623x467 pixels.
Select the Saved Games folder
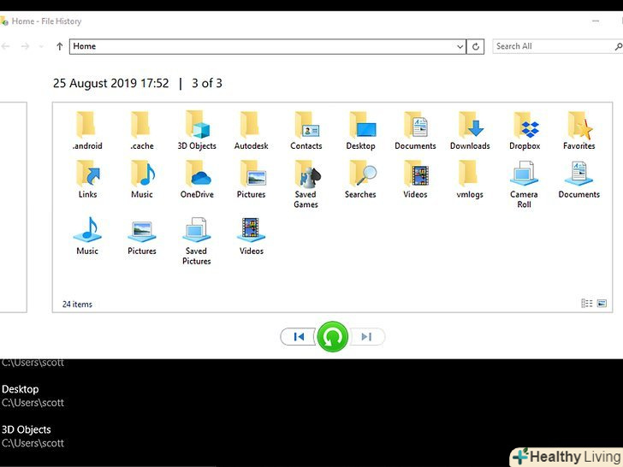[306, 183]
